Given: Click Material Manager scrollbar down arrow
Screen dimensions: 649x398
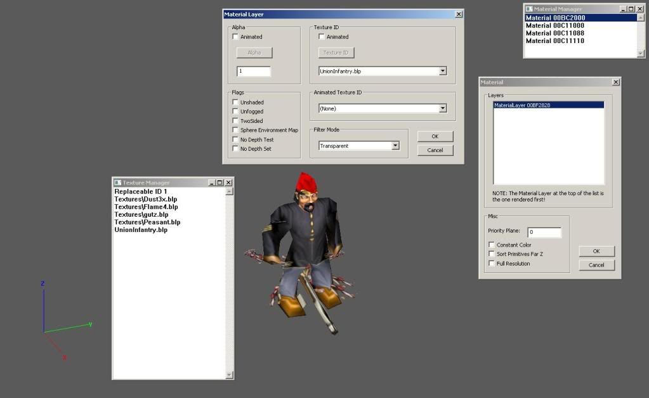Looking at the screenshot, I should 641,53.
